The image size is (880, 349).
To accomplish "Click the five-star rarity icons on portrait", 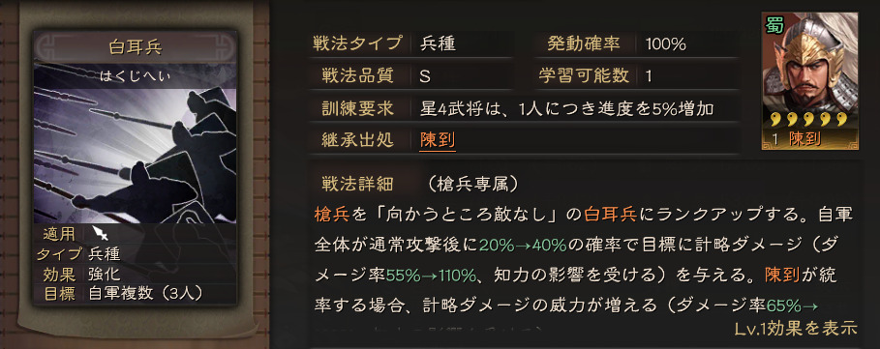I will [809, 119].
